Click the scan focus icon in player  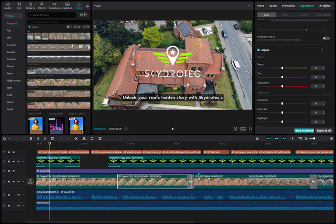(x=235, y=129)
